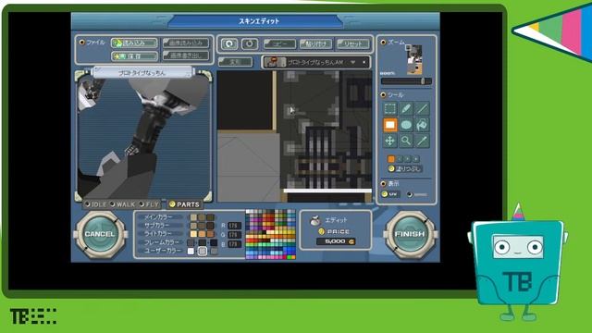
Task: Click the 貼り付け paste button
Action: [315, 44]
